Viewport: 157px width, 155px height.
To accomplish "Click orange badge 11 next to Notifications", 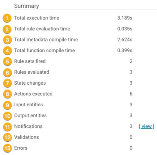I will click(x=7, y=127).
